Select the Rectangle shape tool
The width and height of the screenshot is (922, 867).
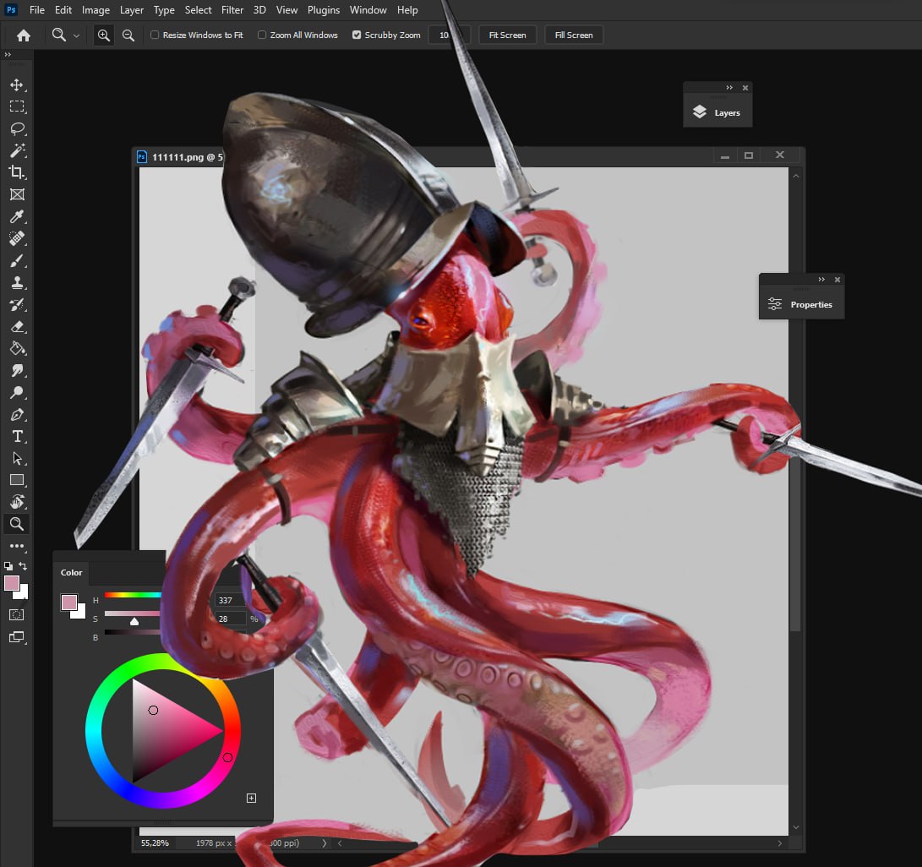click(x=16, y=480)
